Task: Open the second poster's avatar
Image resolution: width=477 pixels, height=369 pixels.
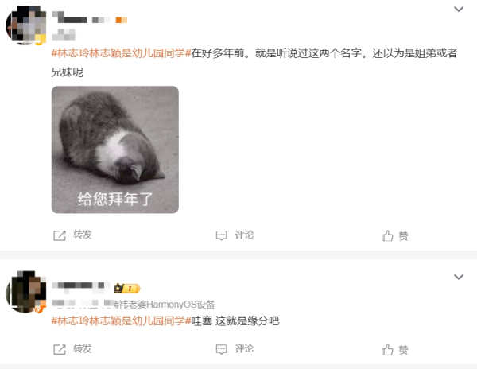Action: [x=26, y=292]
